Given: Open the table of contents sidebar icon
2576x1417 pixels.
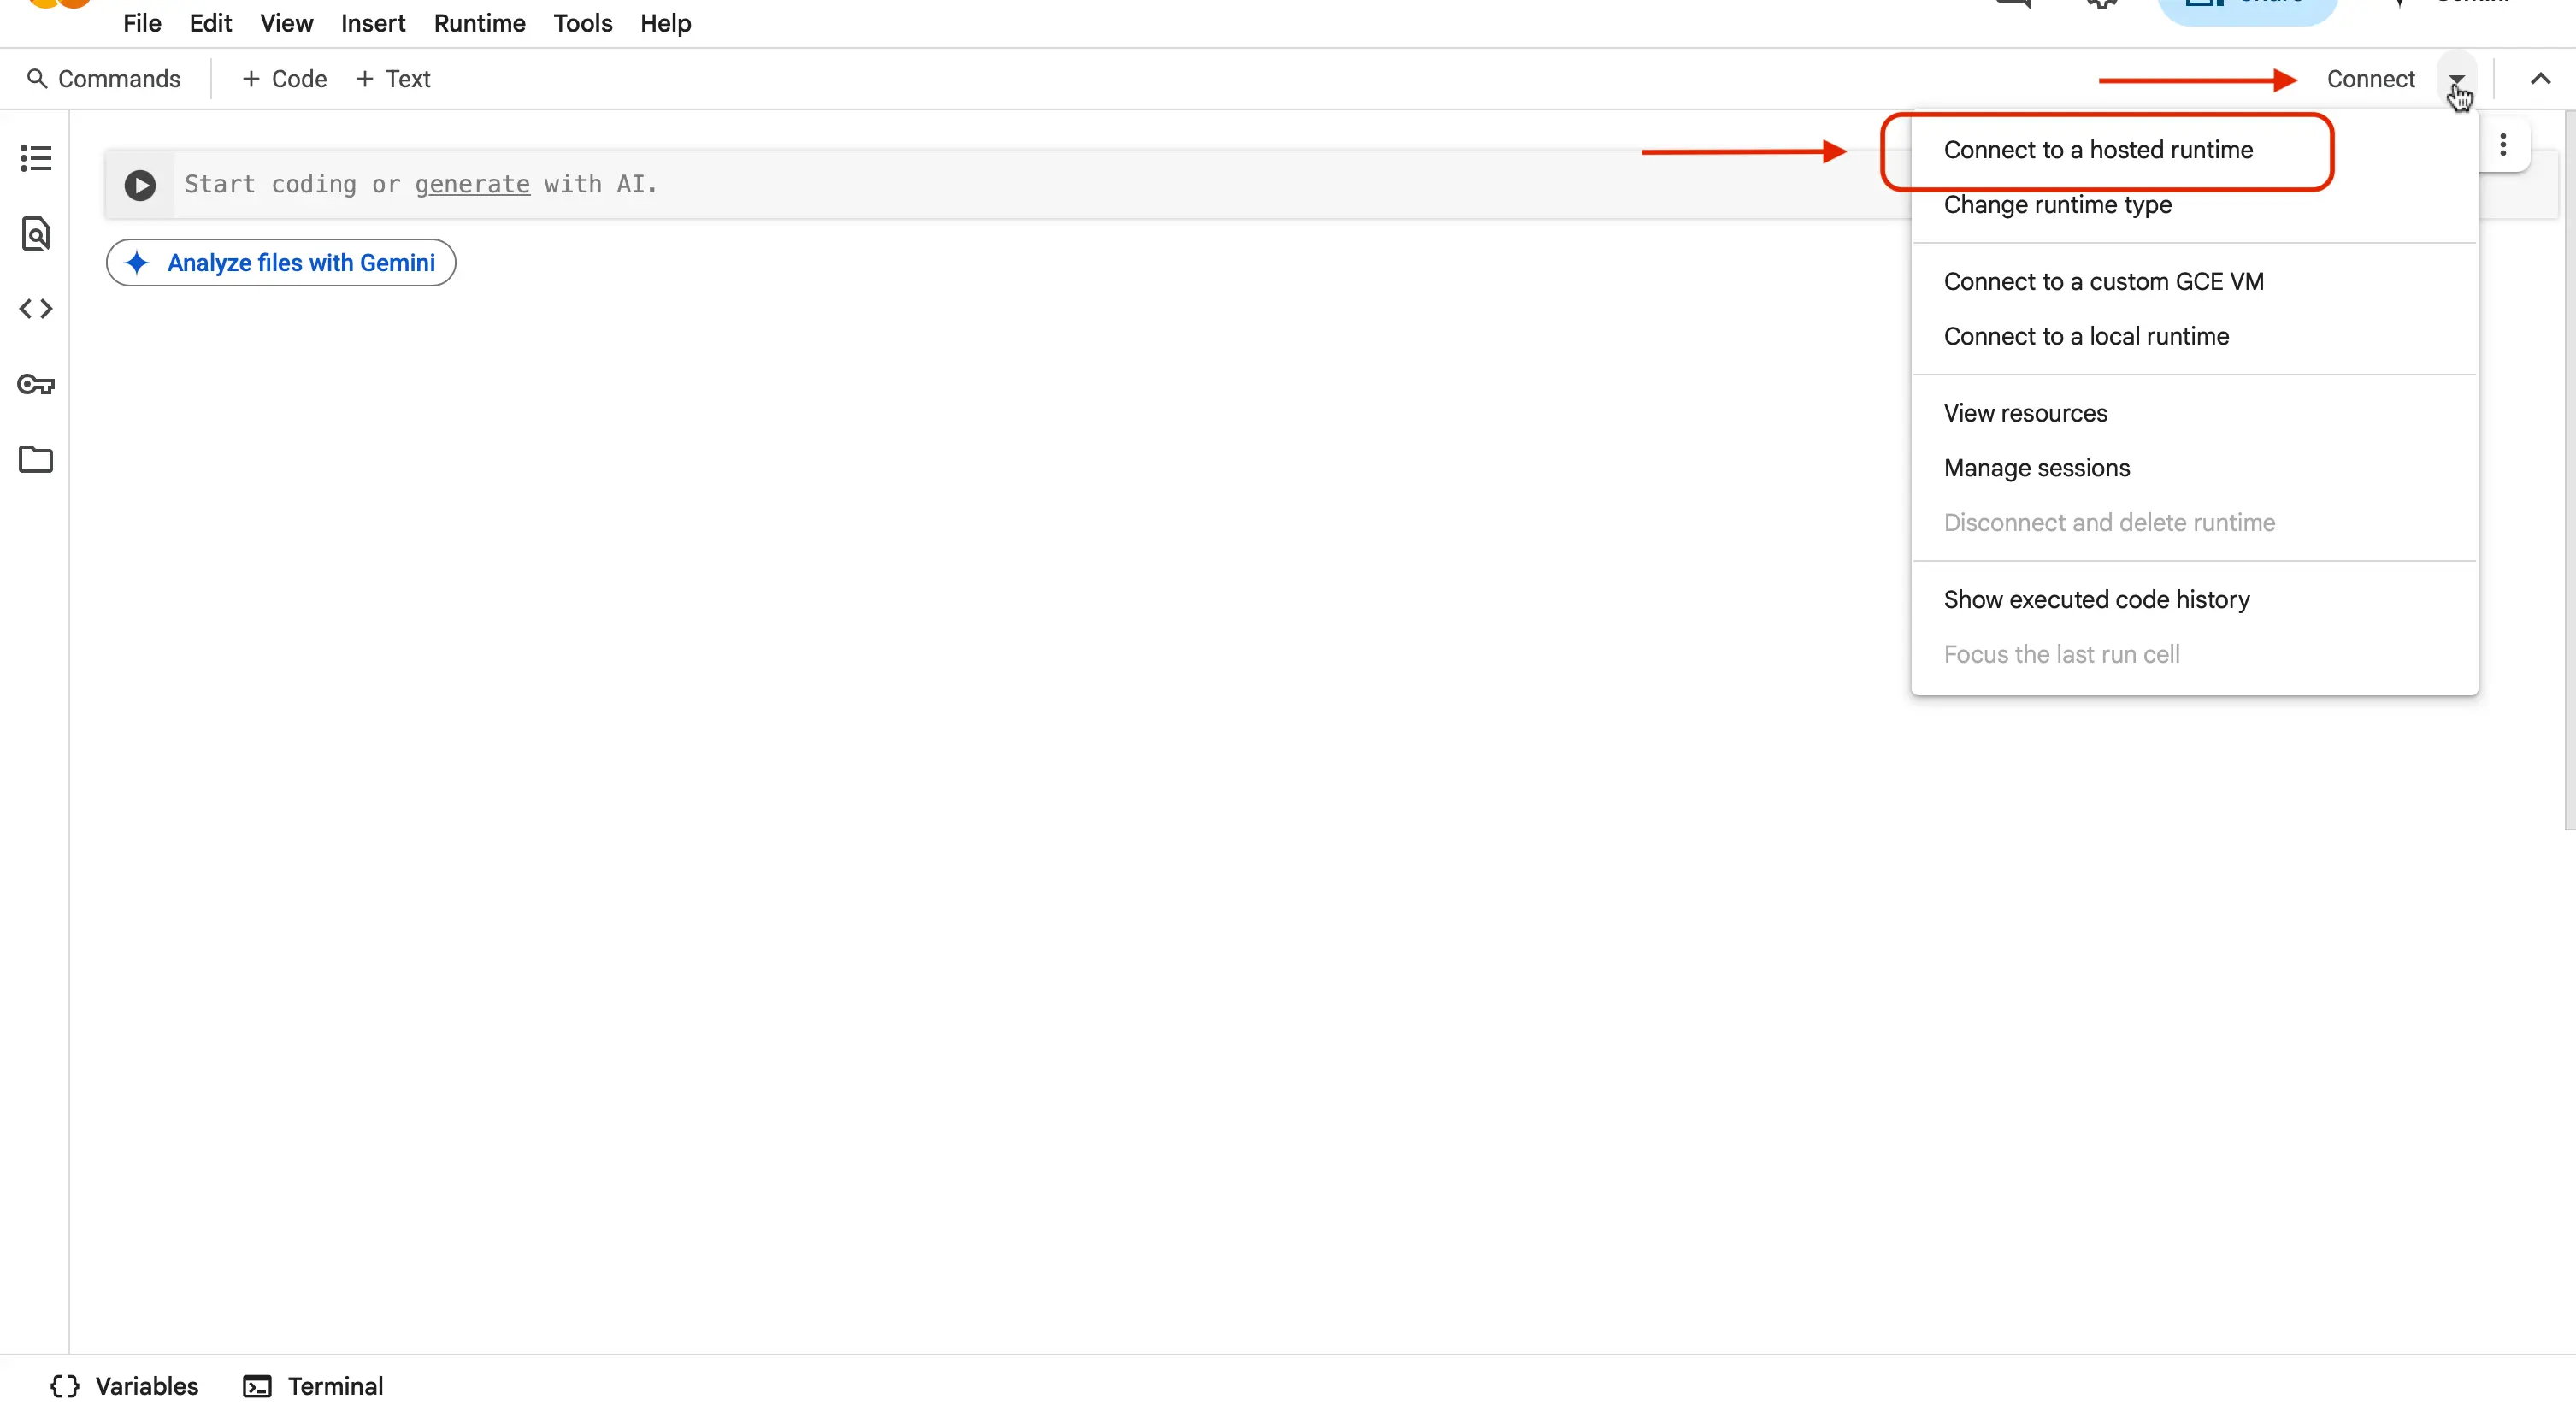Looking at the screenshot, I should click(35, 158).
